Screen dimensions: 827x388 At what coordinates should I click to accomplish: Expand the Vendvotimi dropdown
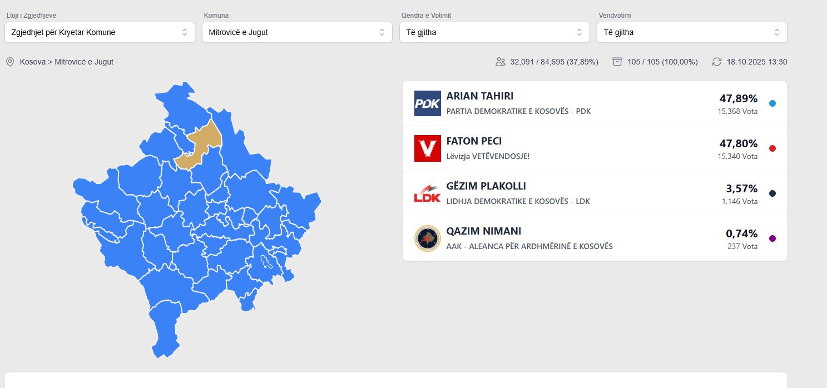(692, 32)
